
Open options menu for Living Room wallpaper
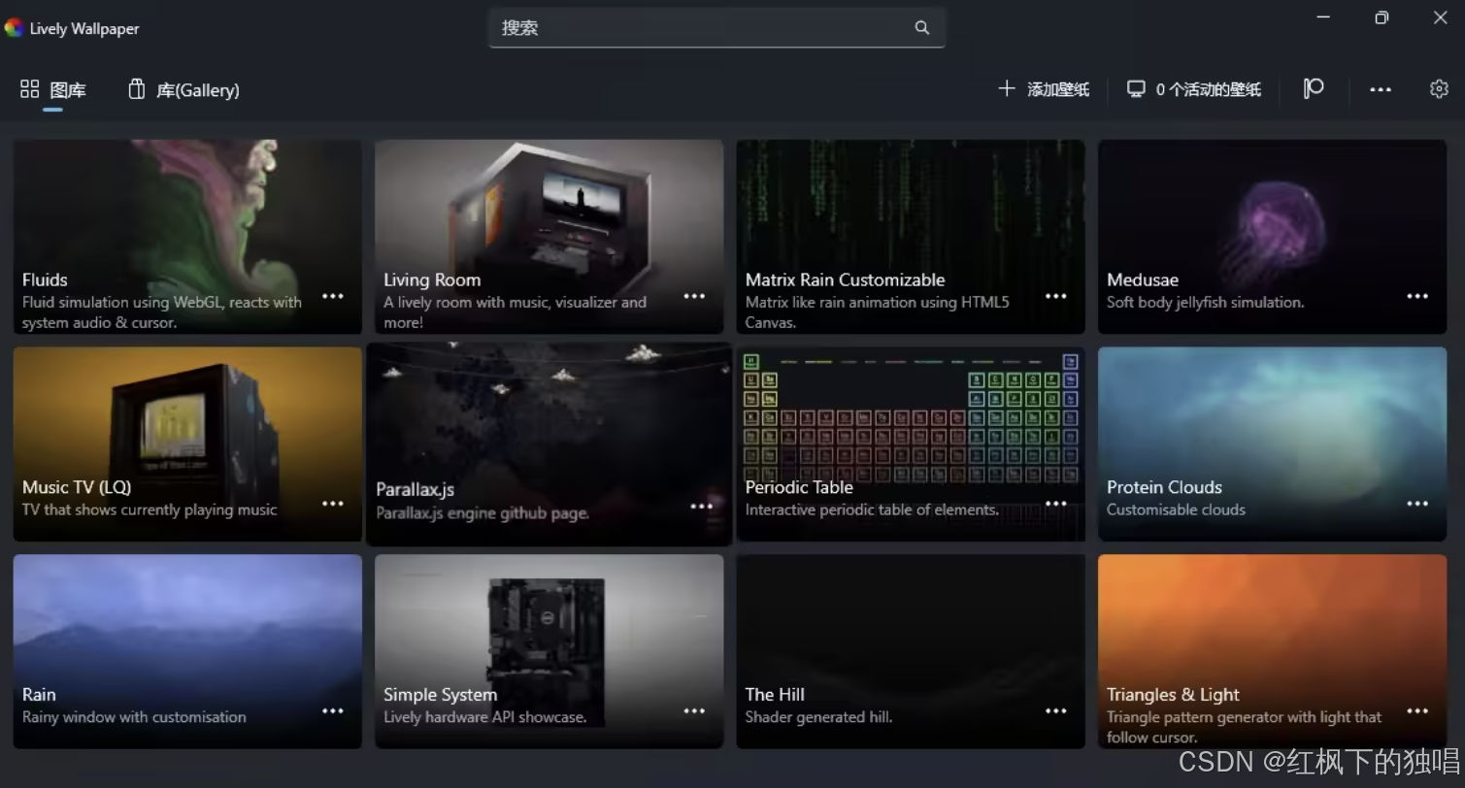pyautogui.click(x=694, y=296)
